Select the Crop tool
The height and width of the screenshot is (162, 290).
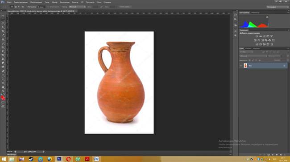3,31
